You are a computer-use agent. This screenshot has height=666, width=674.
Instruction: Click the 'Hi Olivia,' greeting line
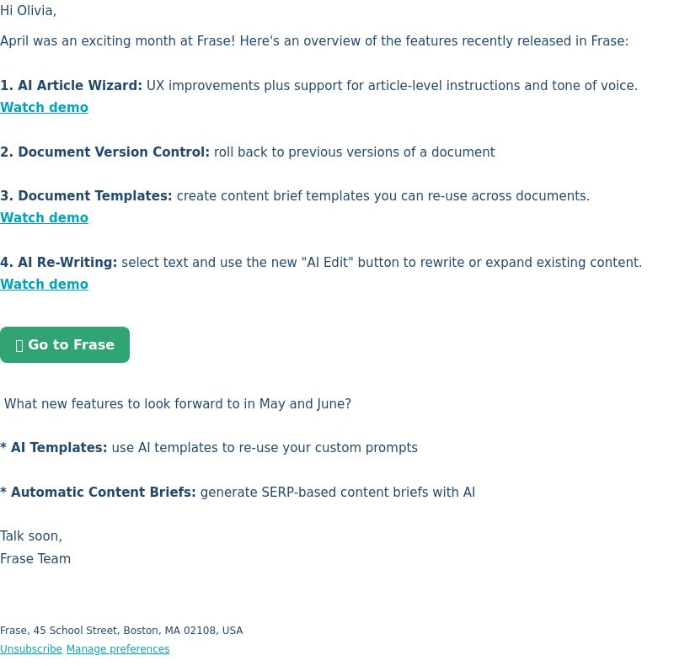[x=29, y=11]
